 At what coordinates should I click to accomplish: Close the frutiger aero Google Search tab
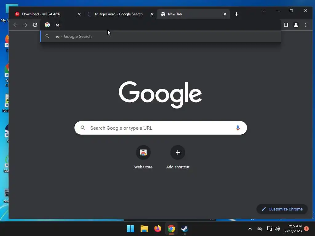(x=152, y=14)
